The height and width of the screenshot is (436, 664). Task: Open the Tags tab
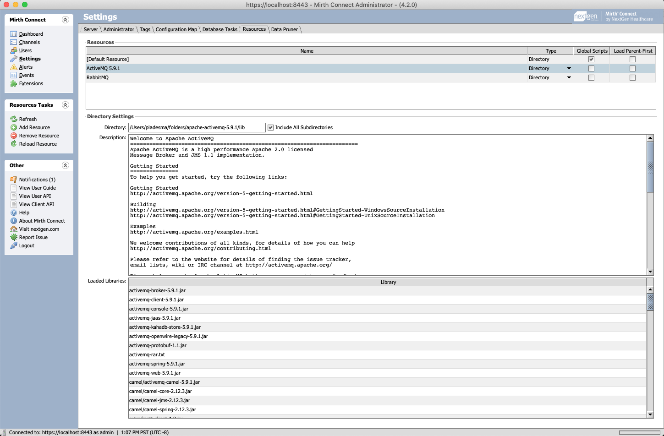pos(145,29)
